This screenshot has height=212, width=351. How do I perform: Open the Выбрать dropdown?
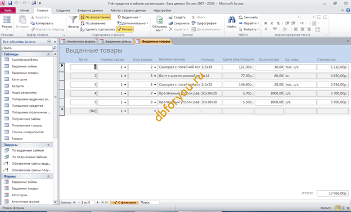[249, 29]
